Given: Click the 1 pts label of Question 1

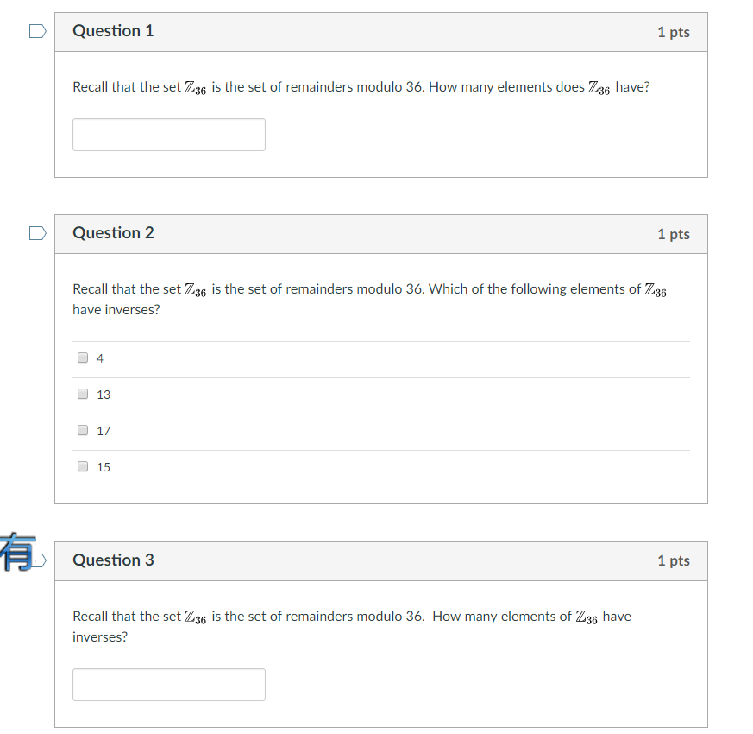Looking at the screenshot, I should click(673, 32).
